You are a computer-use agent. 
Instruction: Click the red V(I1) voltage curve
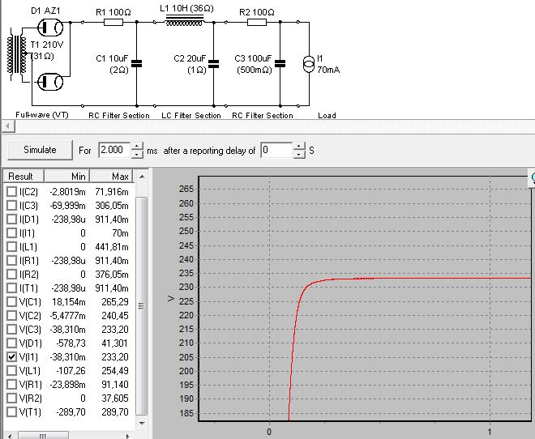[409, 279]
